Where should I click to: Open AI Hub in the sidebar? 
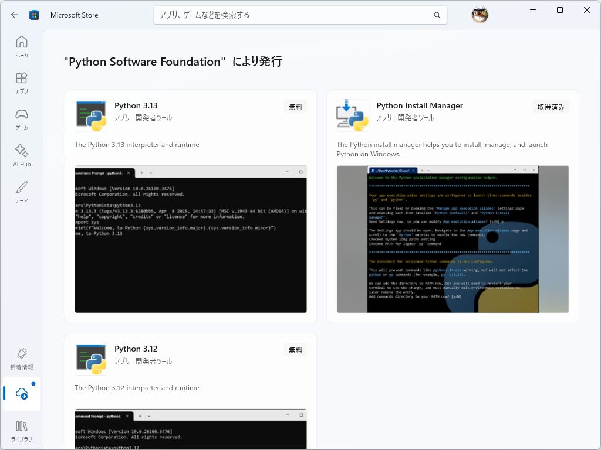pyautogui.click(x=22, y=156)
